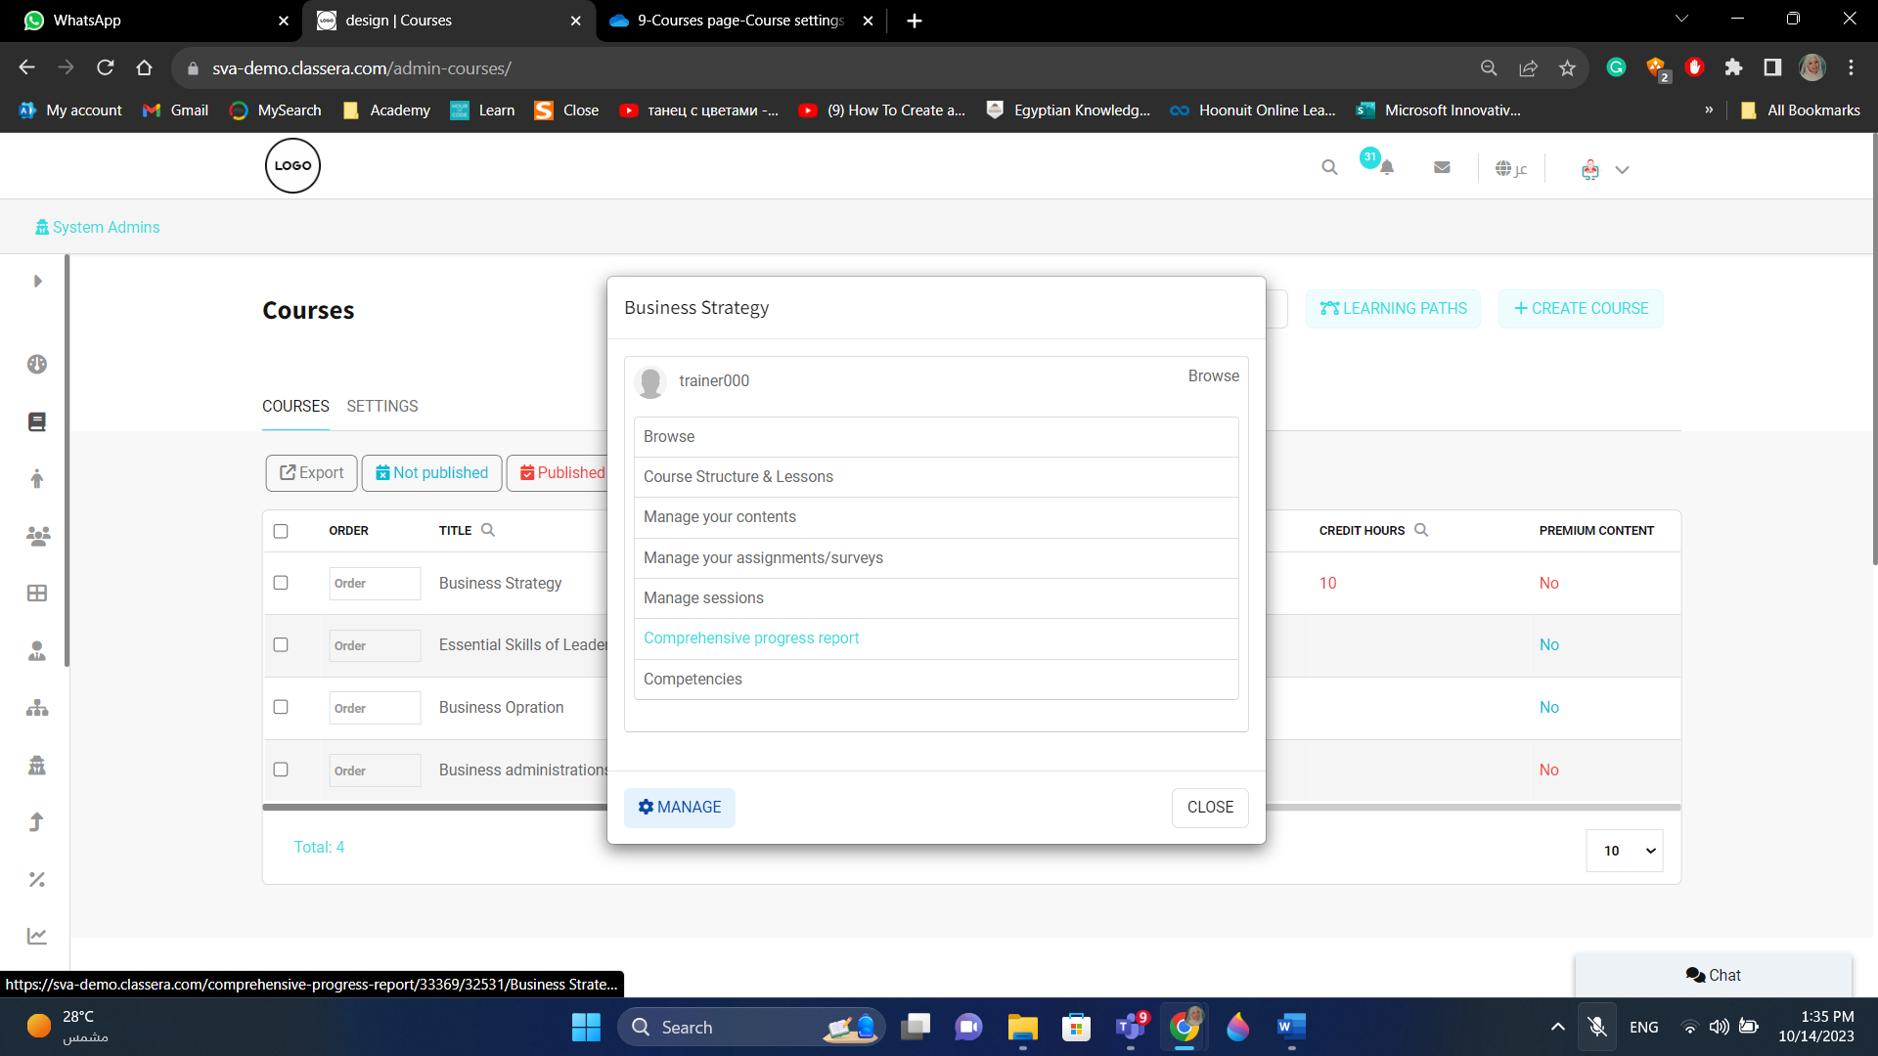The width and height of the screenshot is (1878, 1056).
Task: Open the messages envelope icon
Action: [x=1442, y=166]
